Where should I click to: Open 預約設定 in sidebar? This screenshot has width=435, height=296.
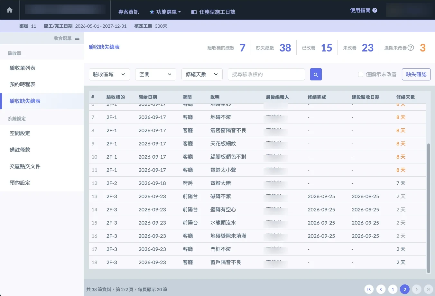pyautogui.click(x=42, y=183)
